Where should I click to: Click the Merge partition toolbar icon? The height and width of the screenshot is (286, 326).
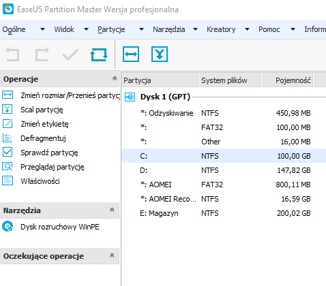[160, 54]
